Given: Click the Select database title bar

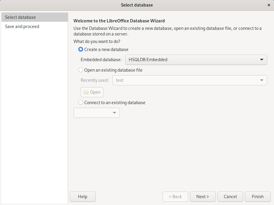Looking at the screenshot, I should (137, 5).
